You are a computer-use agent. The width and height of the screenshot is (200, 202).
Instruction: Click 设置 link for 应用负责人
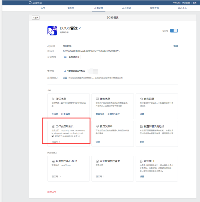pyautogui.click(x=65, y=78)
